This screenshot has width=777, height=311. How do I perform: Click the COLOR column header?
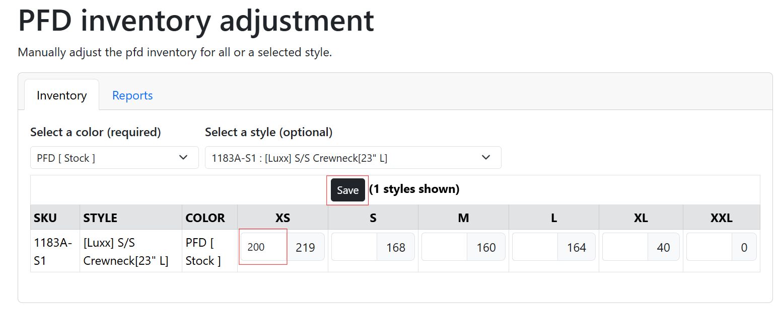tap(205, 218)
